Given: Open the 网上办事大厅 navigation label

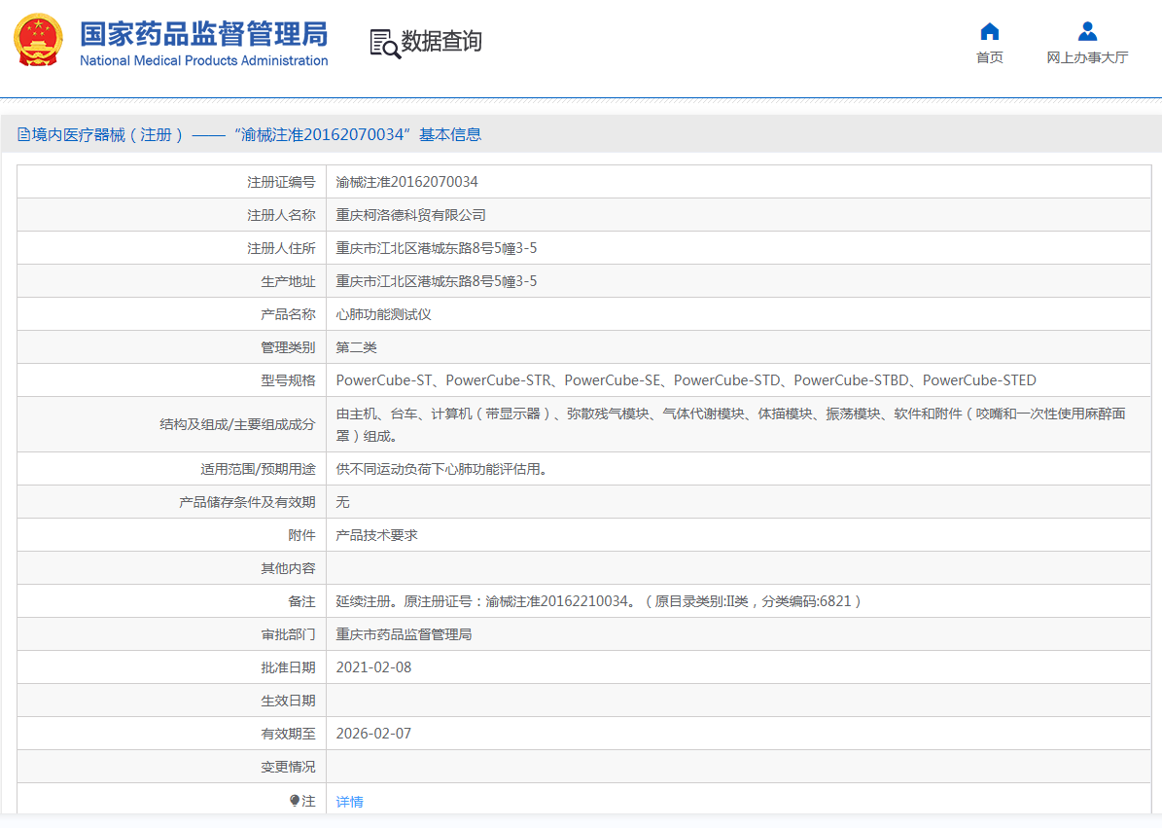Looking at the screenshot, I should (x=1087, y=57).
